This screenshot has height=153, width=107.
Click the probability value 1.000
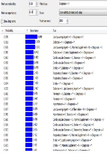tap(6, 89)
